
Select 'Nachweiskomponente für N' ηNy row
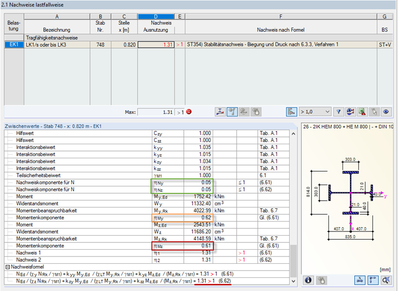147,183
